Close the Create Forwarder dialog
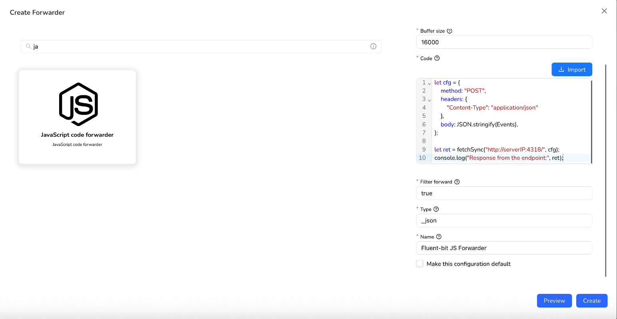The height and width of the screenshot is (319, 617). coord(604,11)
